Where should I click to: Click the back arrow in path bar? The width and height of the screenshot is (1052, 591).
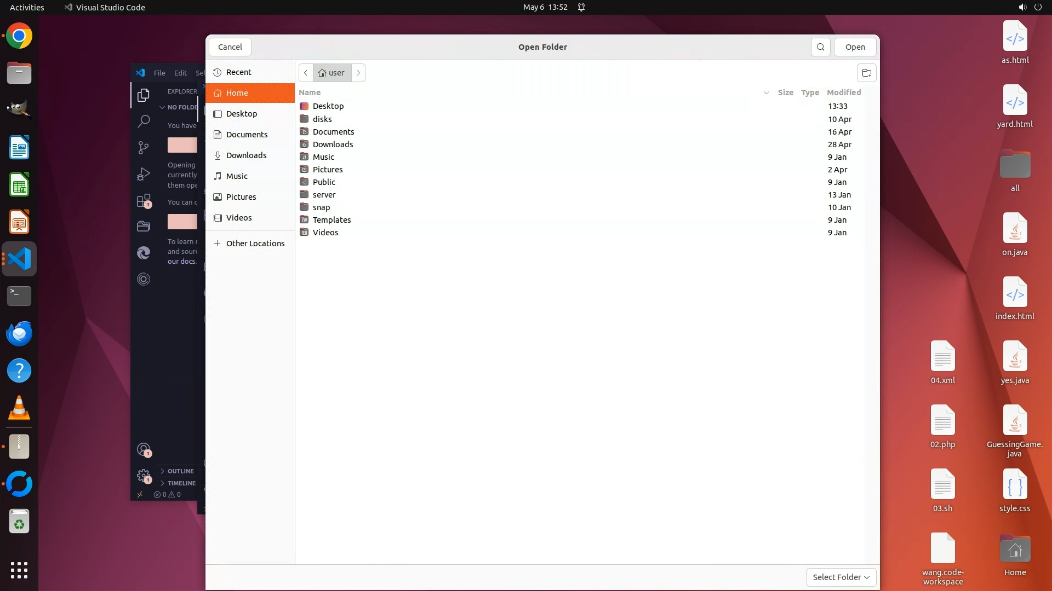click(x=306, y=73)
